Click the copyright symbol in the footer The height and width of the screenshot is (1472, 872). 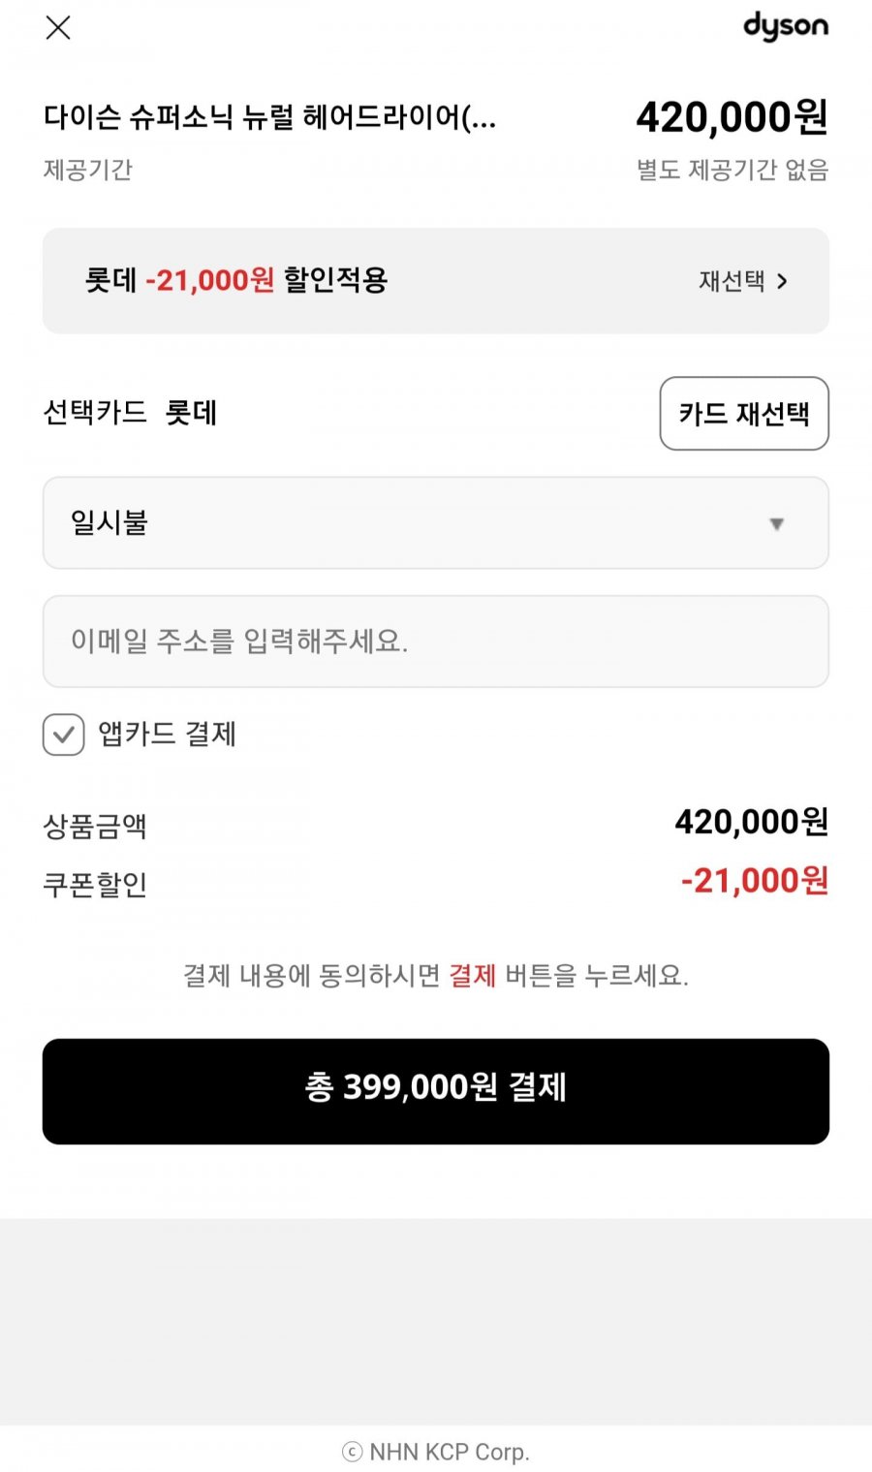[x=352, y=1452]
